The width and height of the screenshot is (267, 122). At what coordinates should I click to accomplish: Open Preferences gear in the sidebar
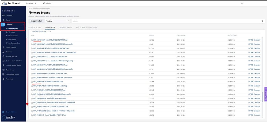3,79
